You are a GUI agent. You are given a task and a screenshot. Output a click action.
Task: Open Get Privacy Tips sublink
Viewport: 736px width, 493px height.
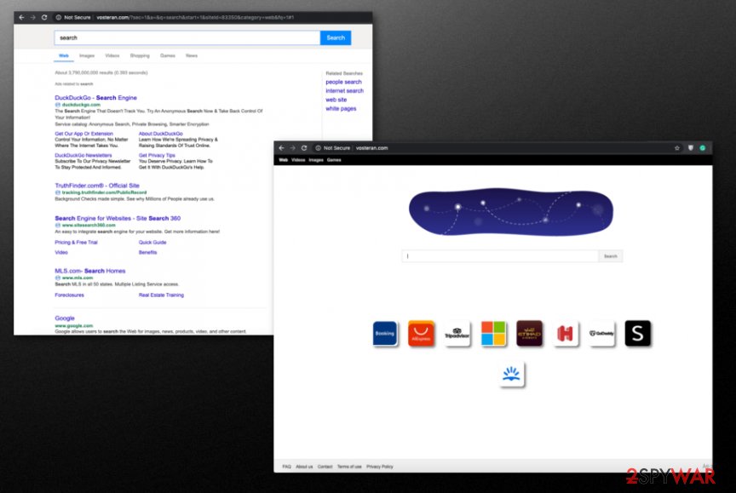point(157,155)
